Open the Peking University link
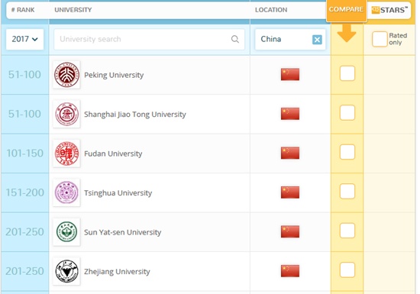The height and width of the screenshot is (294, 420). (114, 75)
